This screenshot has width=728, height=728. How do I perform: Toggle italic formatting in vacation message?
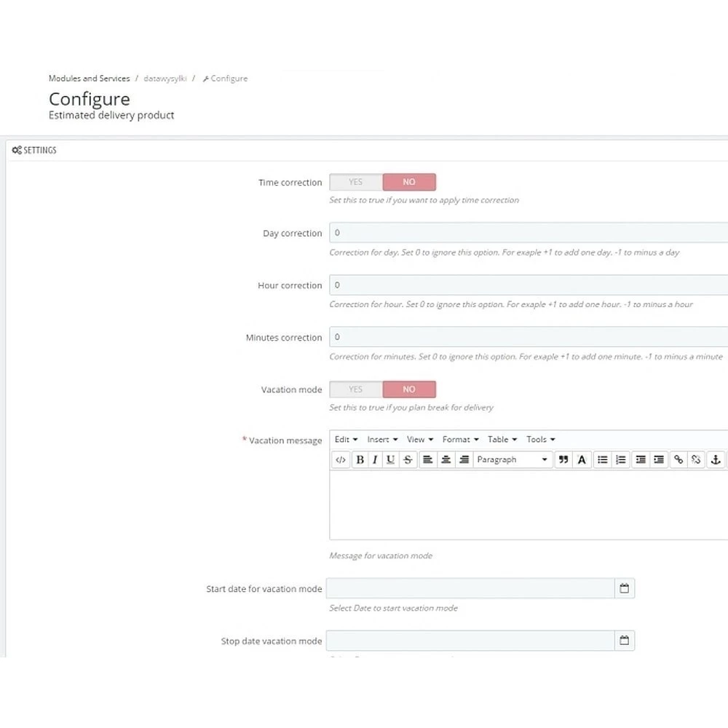(x=375, y=459)
